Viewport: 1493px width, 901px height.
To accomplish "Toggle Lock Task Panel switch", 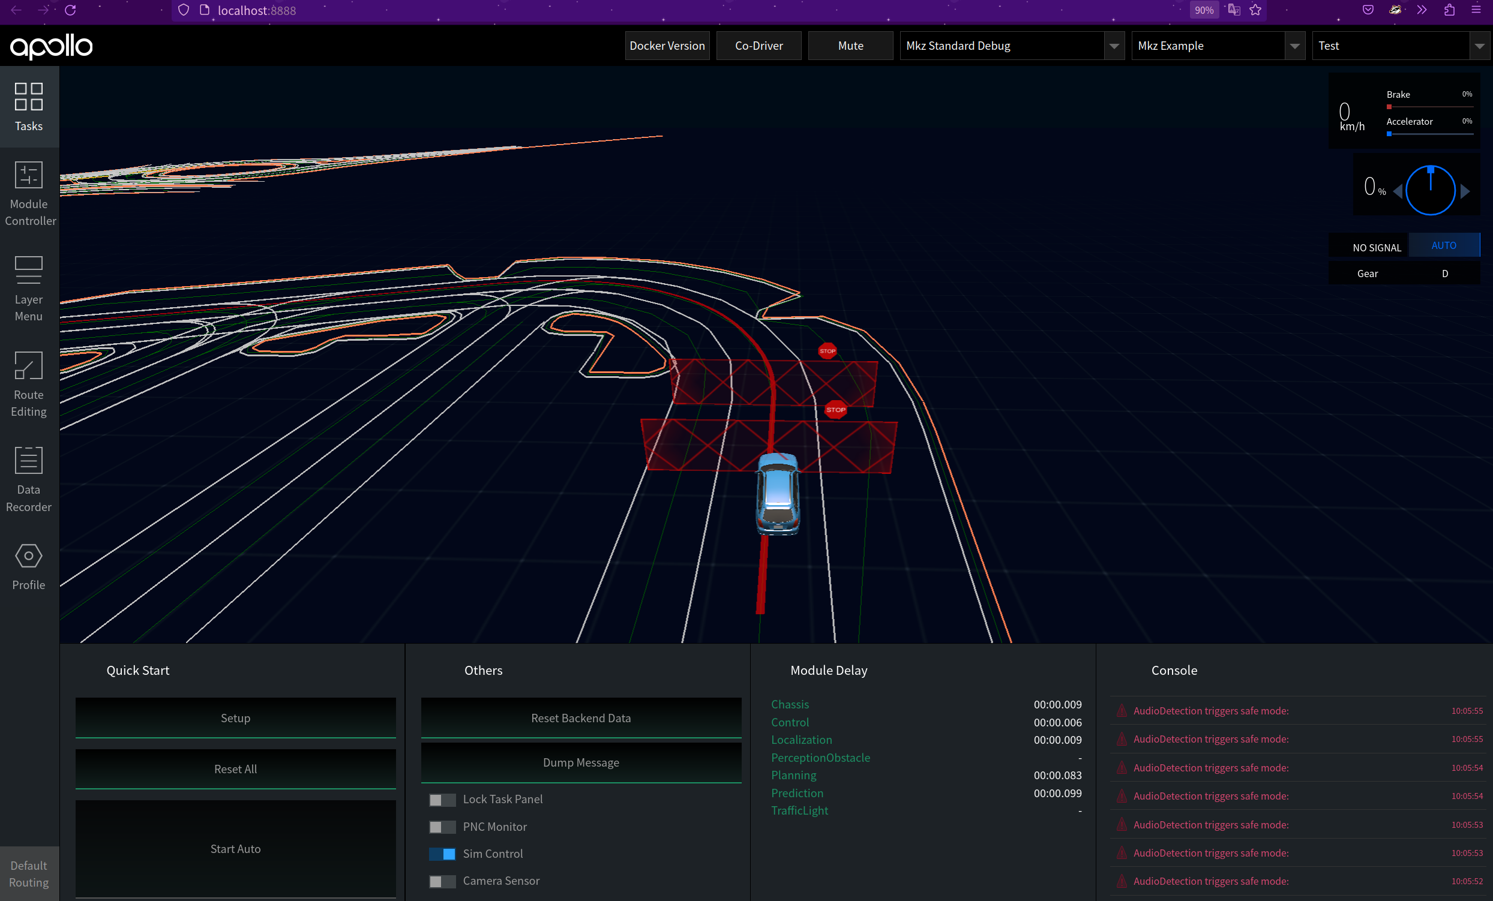I will 442,800.
